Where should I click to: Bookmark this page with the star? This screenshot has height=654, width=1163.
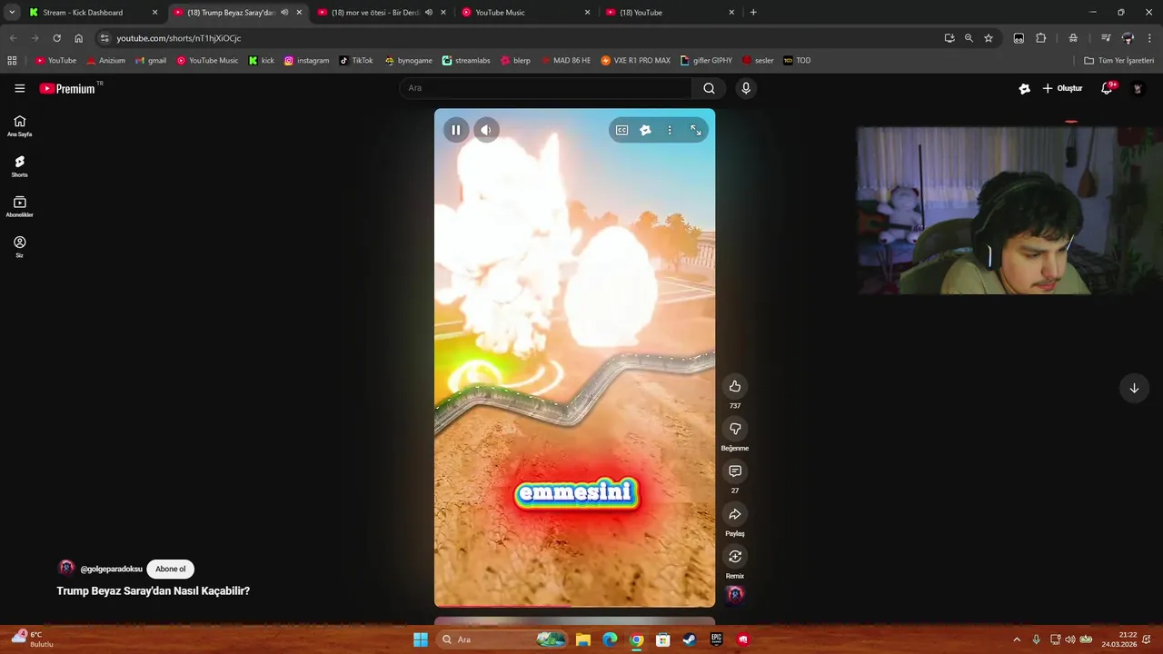point(989,38)
